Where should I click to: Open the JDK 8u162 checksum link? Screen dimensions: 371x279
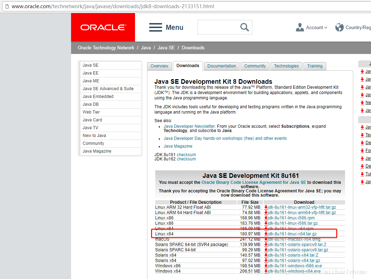[187, 159]
